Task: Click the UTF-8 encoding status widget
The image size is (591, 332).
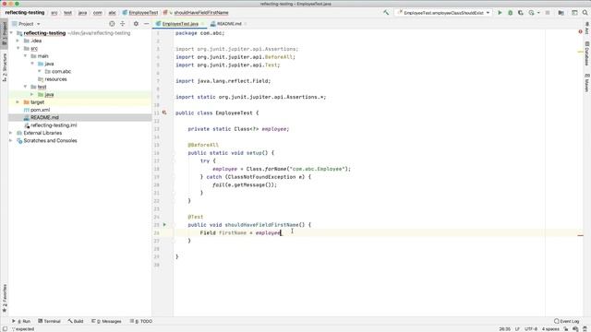Action: pos(531,329)
